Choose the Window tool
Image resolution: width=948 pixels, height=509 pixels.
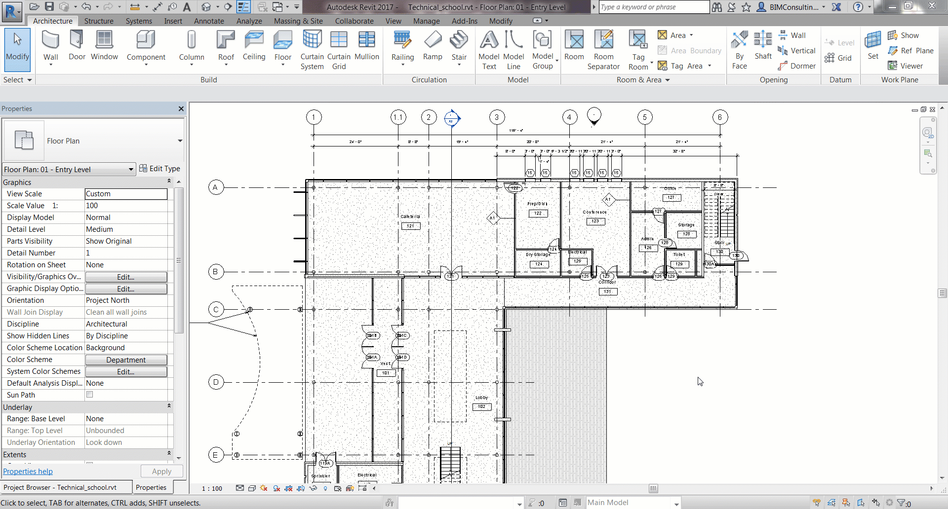click(104, 45)
